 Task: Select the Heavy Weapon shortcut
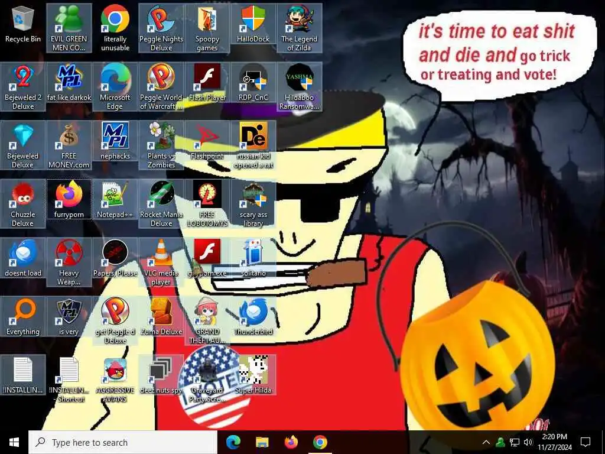pyautogui.click(x=69, y=262)
